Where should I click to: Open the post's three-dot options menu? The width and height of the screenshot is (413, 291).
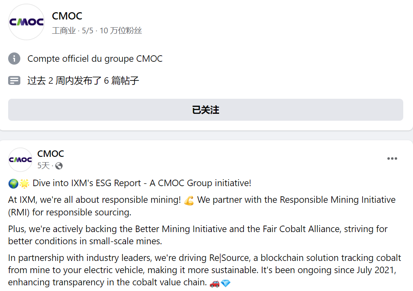(x=392, y=159)
